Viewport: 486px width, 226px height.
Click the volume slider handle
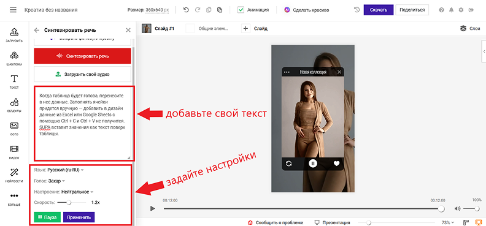point(477,209)
